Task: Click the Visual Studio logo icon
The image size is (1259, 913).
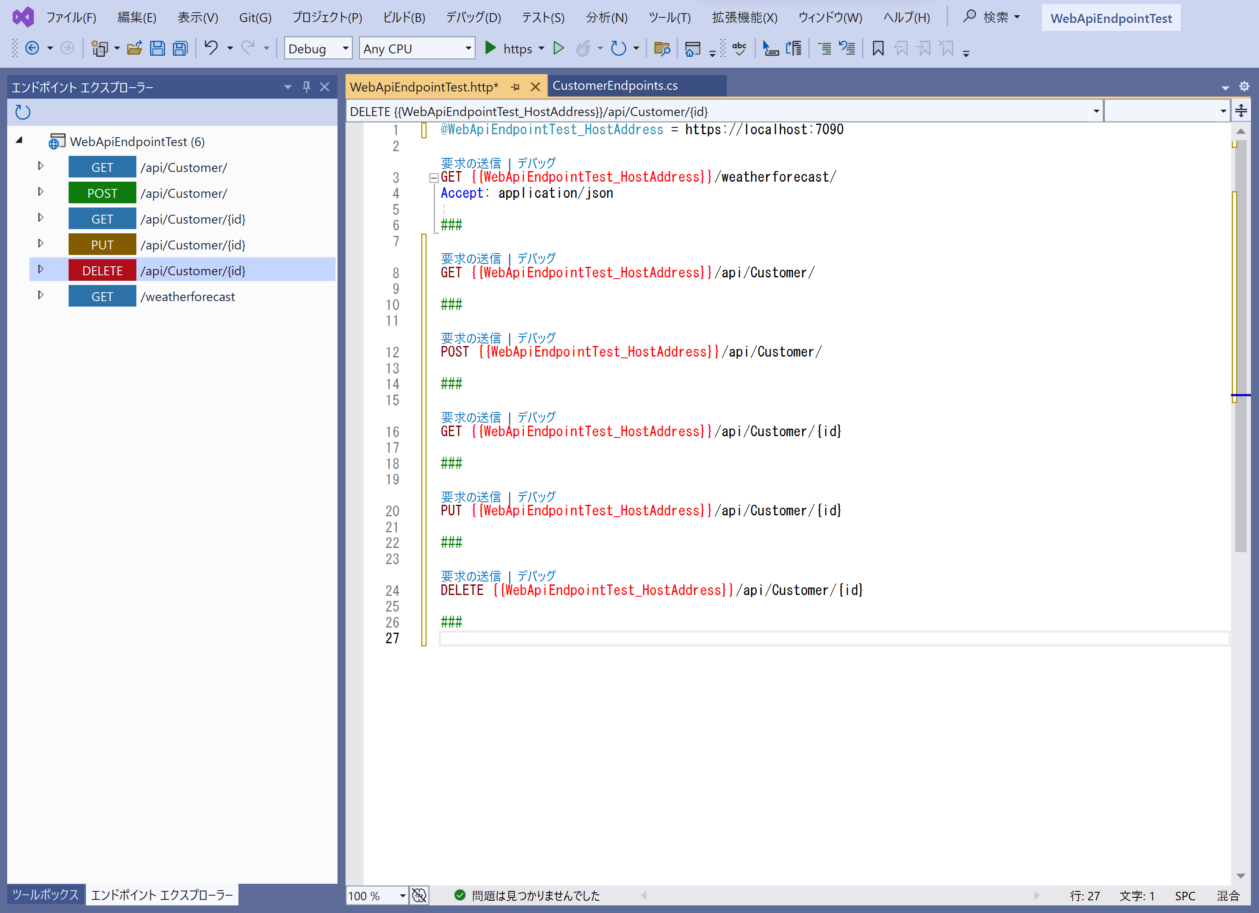Action: [x=23, y=18]
